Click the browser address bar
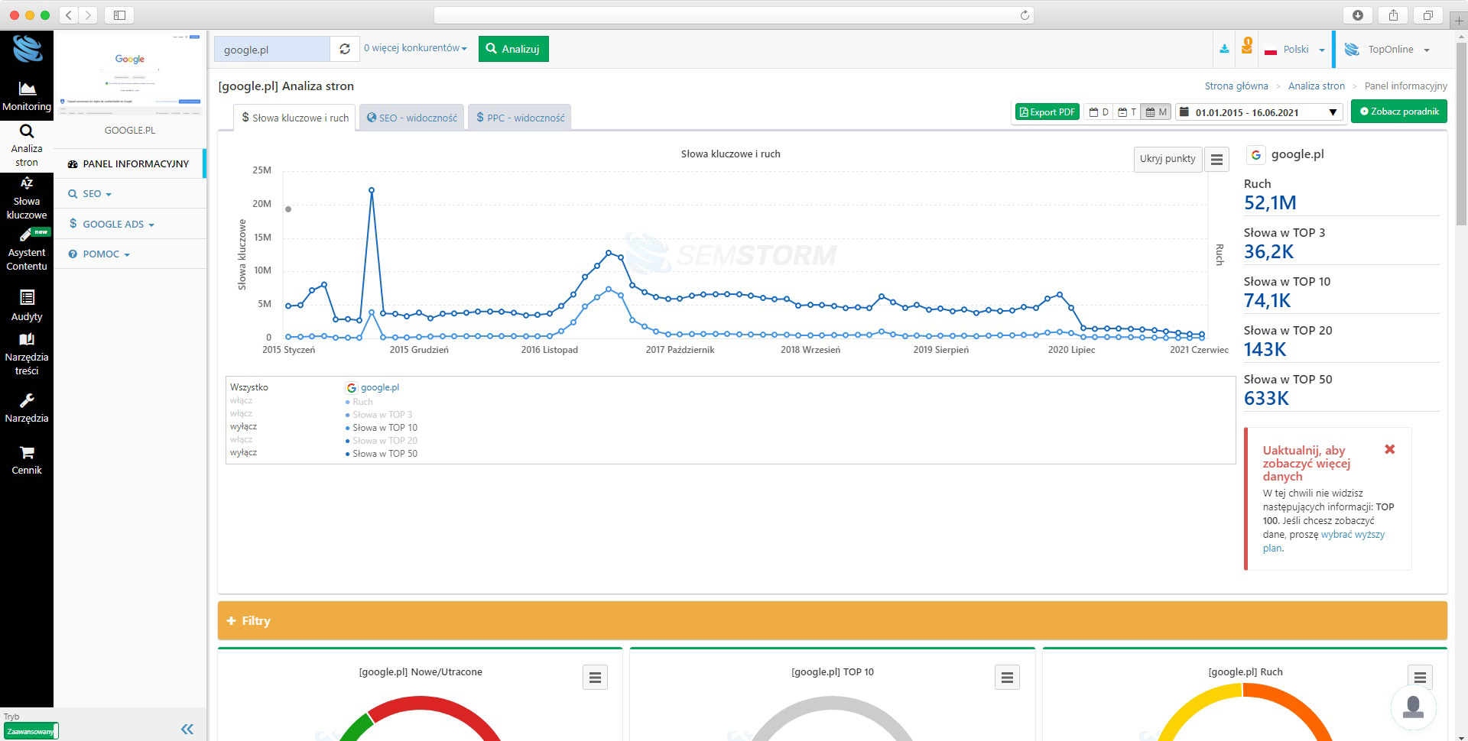 (734, 15)
